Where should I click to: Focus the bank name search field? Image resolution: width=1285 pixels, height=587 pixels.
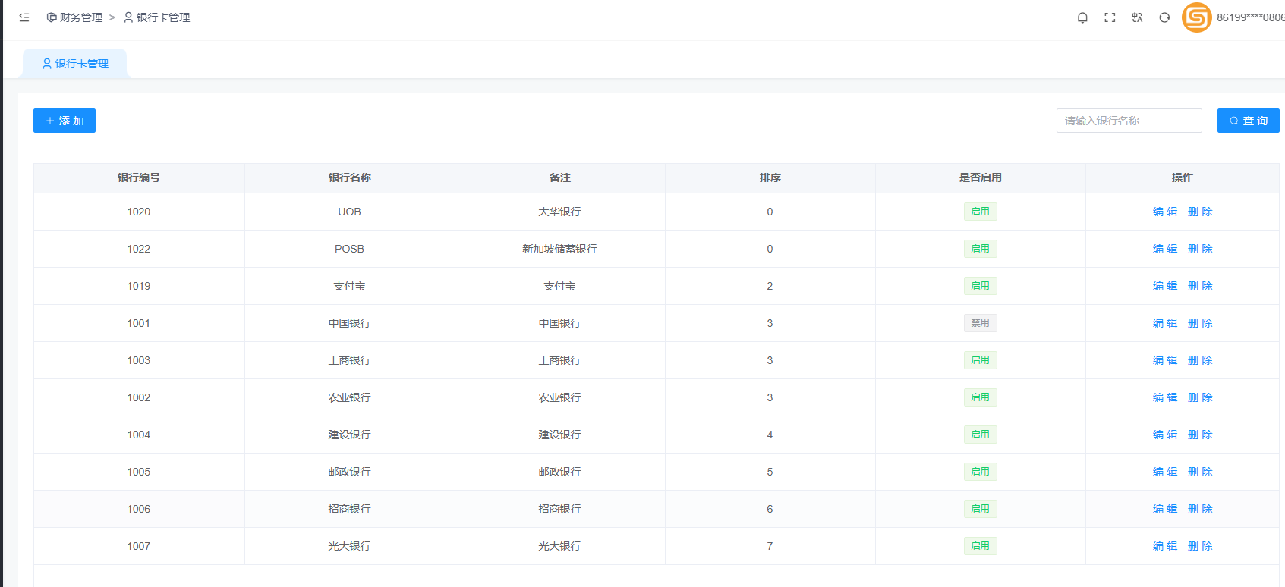coord(1129,121)
